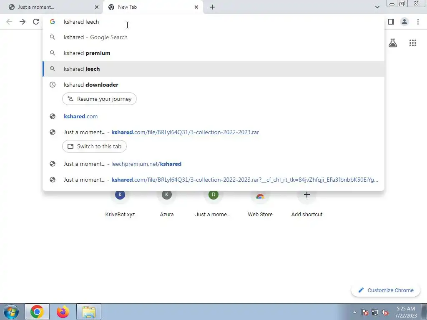Open the Google apps grid
Image resolution: width=427 pixels, height=320 pixels.
[413, 43]
